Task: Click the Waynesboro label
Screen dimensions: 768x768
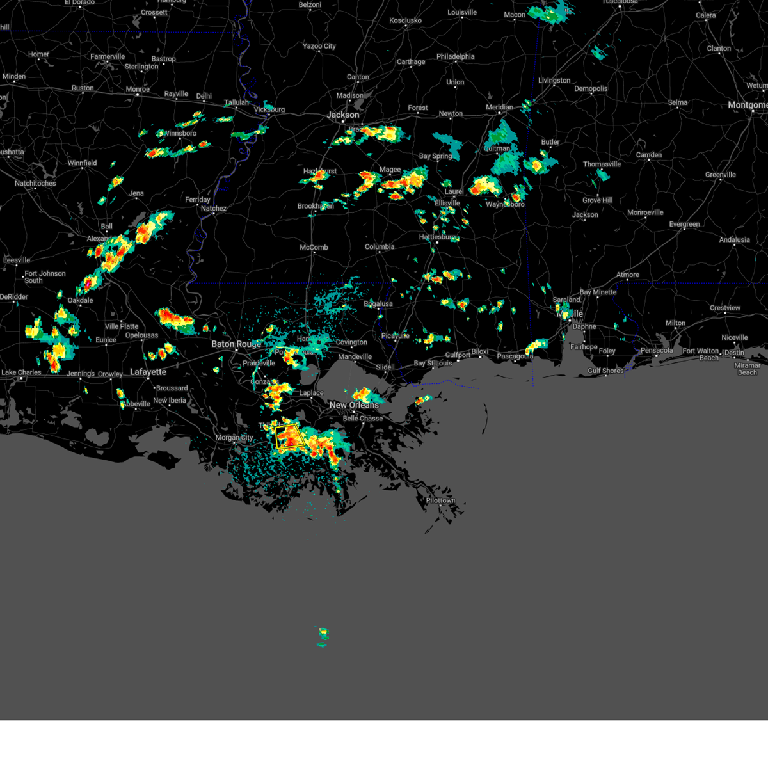Action: [x=506, y=205]
